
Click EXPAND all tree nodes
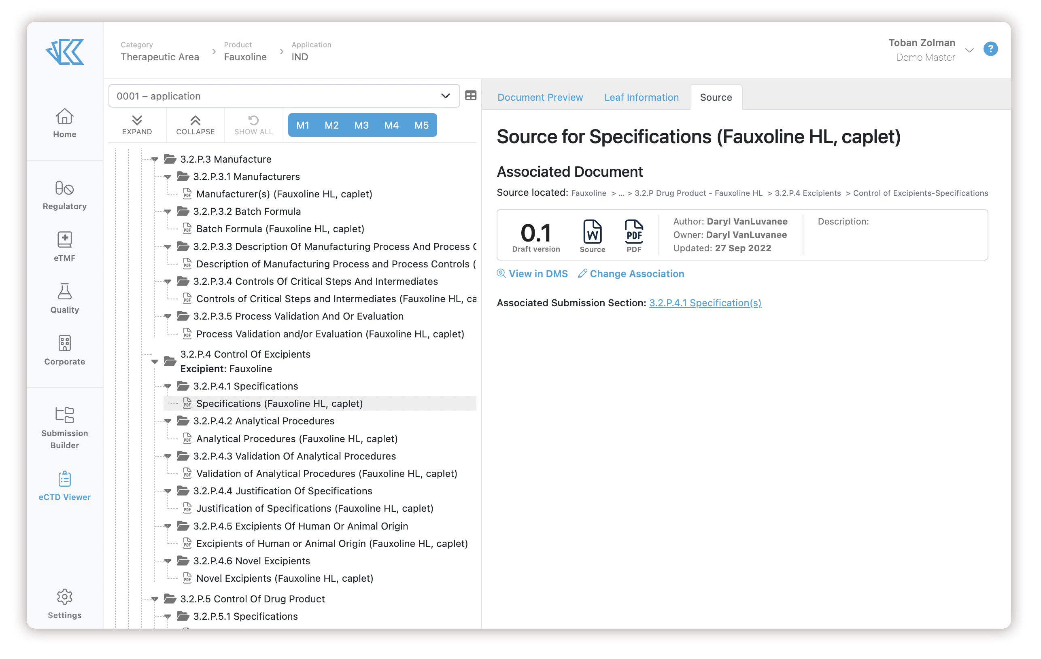(137, 125)
